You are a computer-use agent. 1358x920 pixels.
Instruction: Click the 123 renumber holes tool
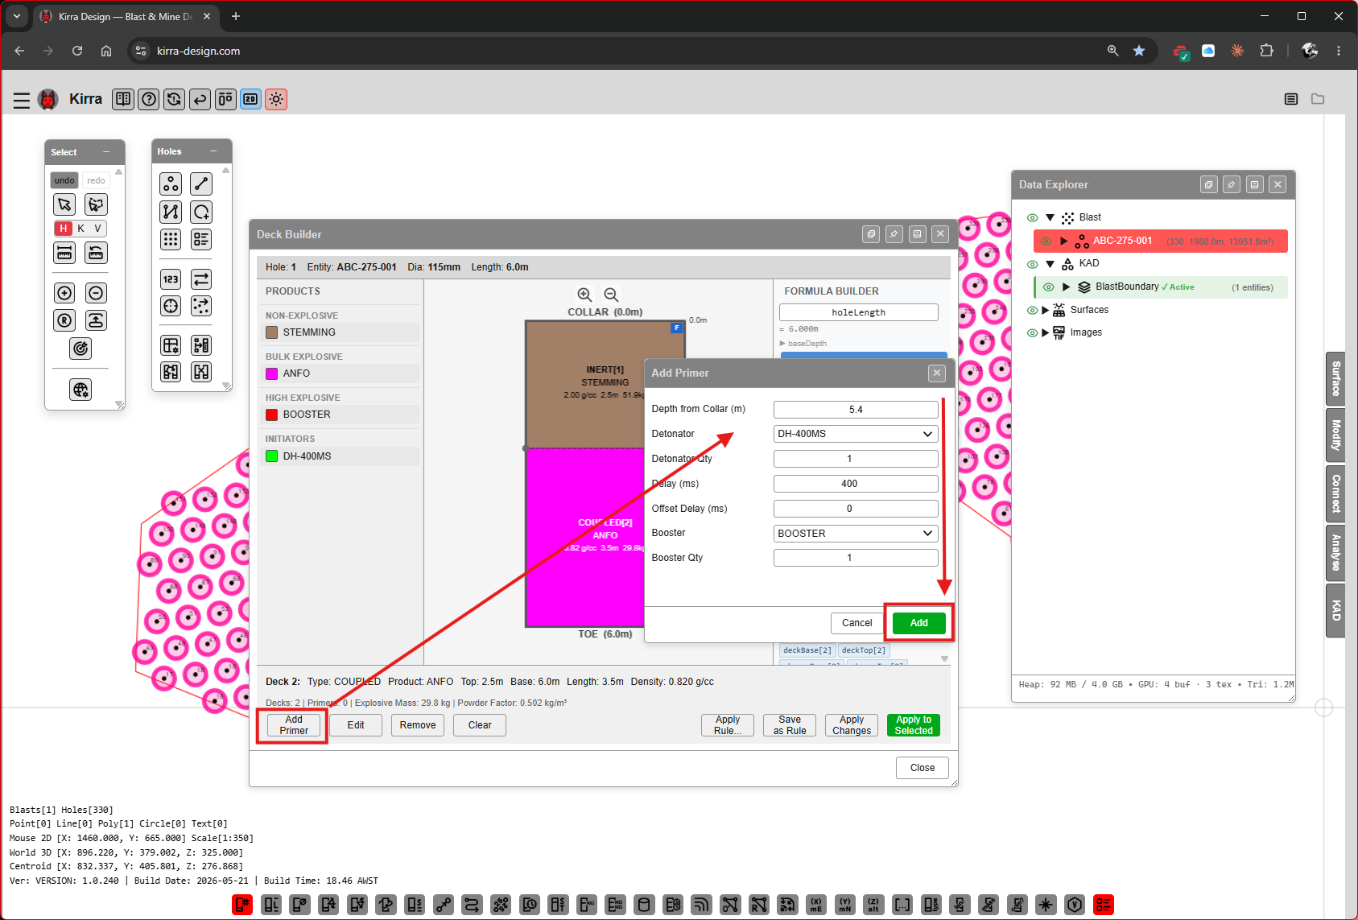[171, 279]
